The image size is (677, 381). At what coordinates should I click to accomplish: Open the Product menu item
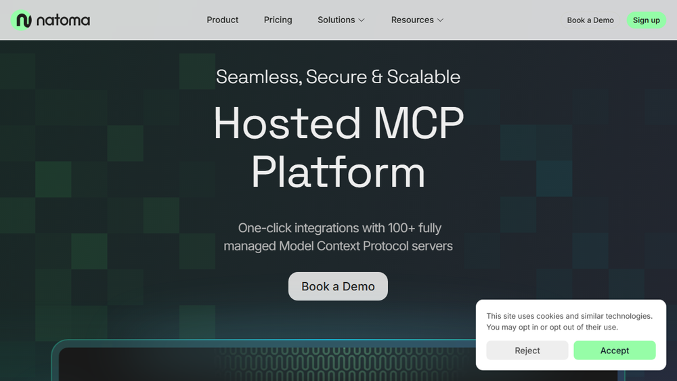point(222,20)
